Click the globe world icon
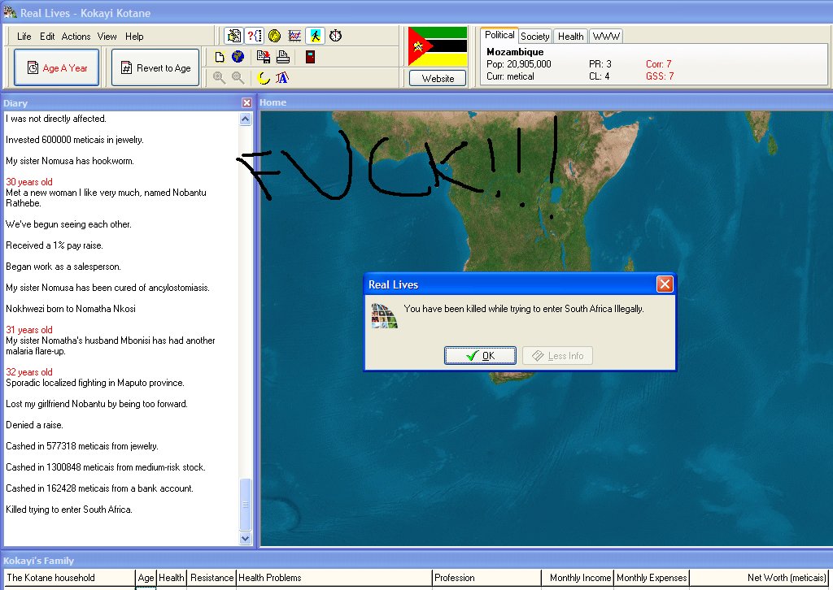The image size is (833, 590). click(x=238, y=57)
